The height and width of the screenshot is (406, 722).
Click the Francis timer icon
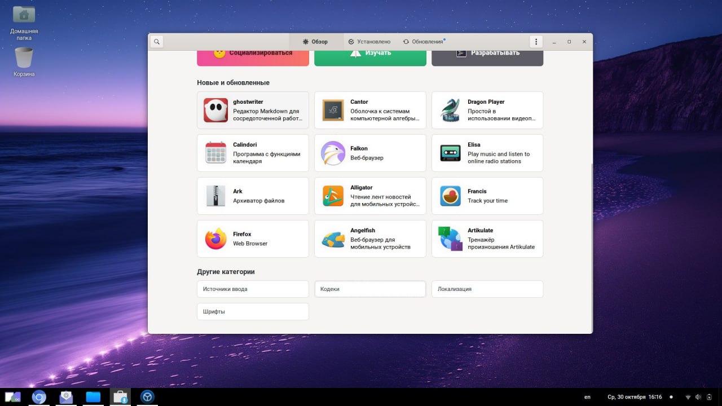click(x=450, y=196)
